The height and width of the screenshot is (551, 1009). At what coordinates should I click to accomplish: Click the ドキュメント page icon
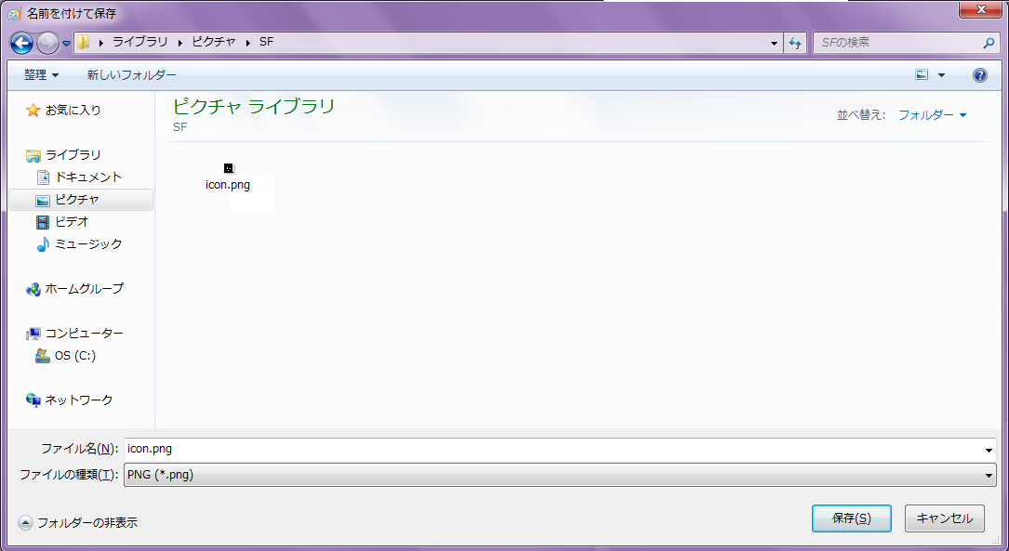pyautogui.click(x=43, y=177)
